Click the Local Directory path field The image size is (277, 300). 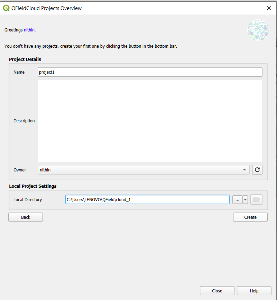point(147,199)
